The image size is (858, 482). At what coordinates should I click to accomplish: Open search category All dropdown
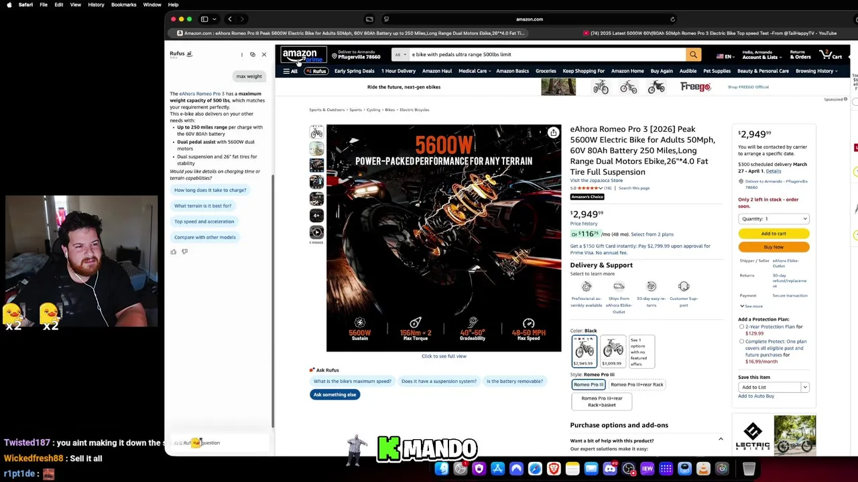click(401, 55)
